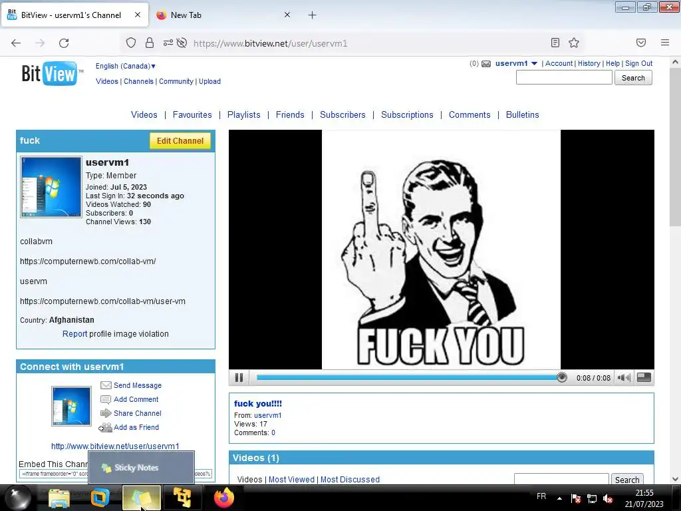Viewport: 681px width, 511px height.
Task: Open the tracking protection shield icon
Action: [131, 43]
